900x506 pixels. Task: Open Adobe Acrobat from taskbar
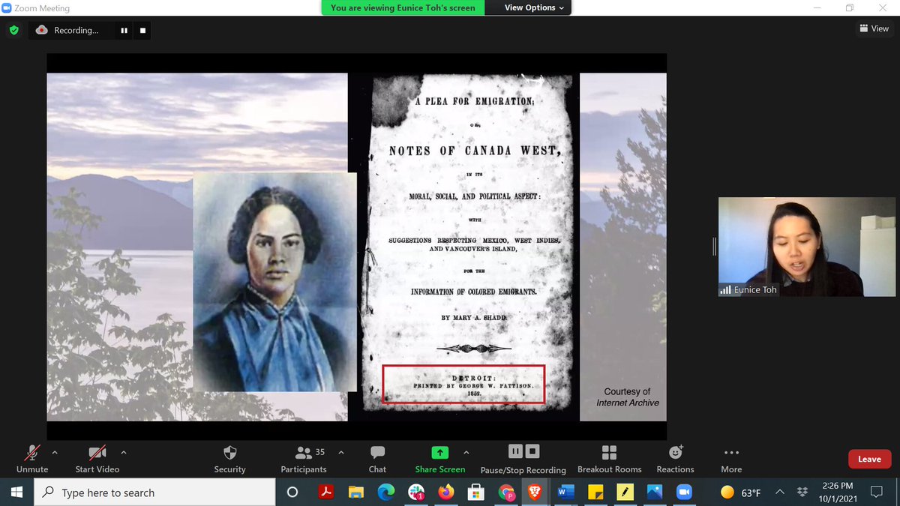(326, 493)
